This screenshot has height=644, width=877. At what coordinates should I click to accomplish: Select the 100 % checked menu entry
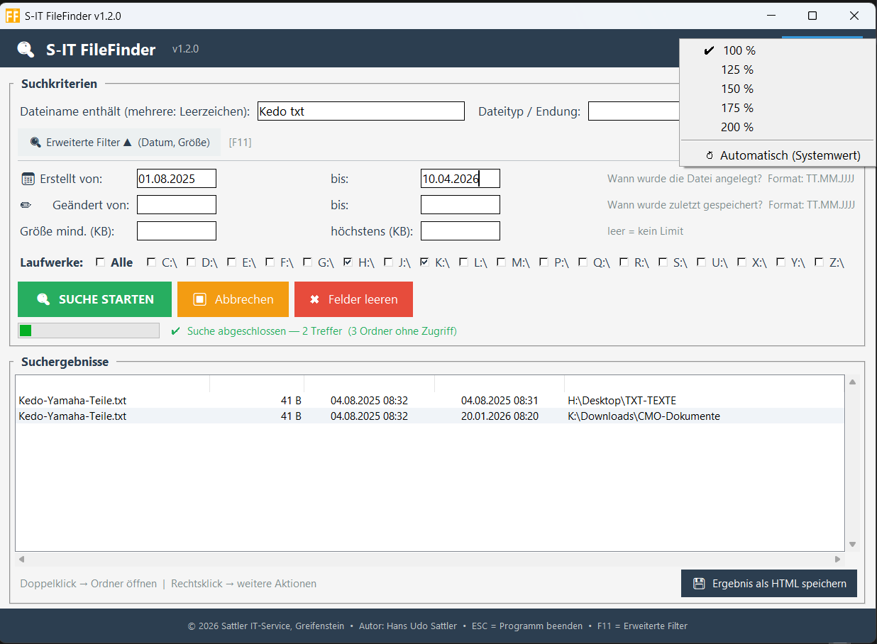[737, 50]
